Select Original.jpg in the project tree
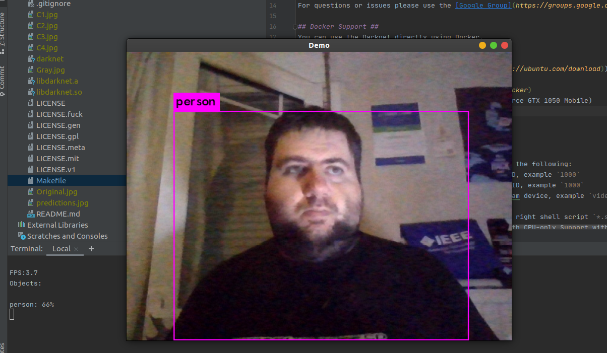This screenshot has width=607, height=353. 57,191
